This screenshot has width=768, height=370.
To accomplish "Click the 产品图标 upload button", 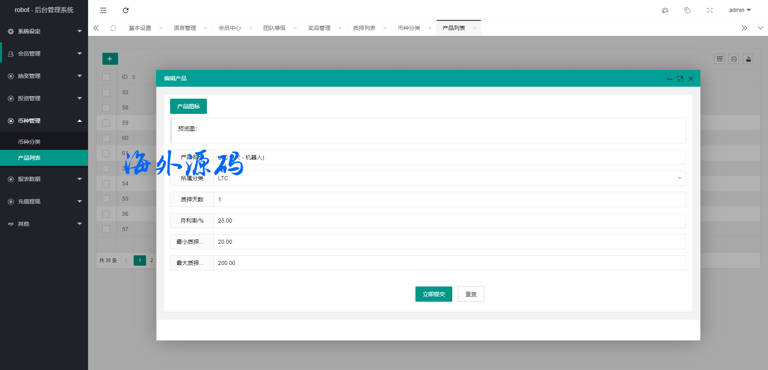I will (188, 106).
